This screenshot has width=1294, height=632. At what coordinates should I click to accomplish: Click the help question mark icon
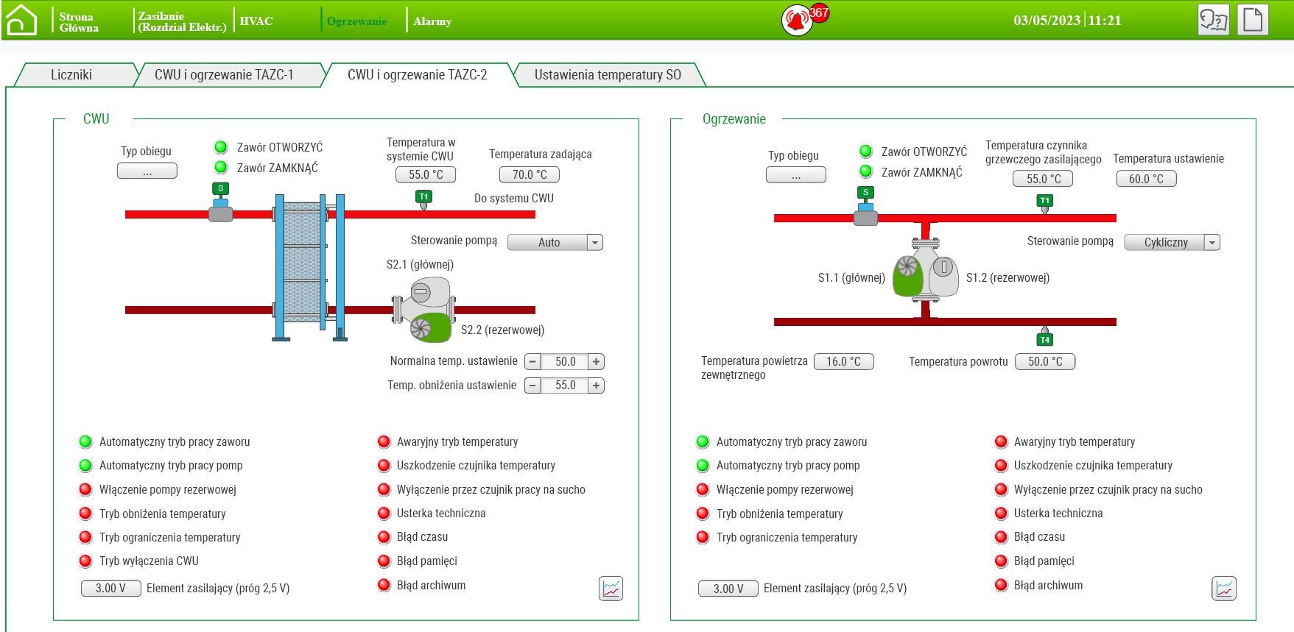tap(1213, 20)
